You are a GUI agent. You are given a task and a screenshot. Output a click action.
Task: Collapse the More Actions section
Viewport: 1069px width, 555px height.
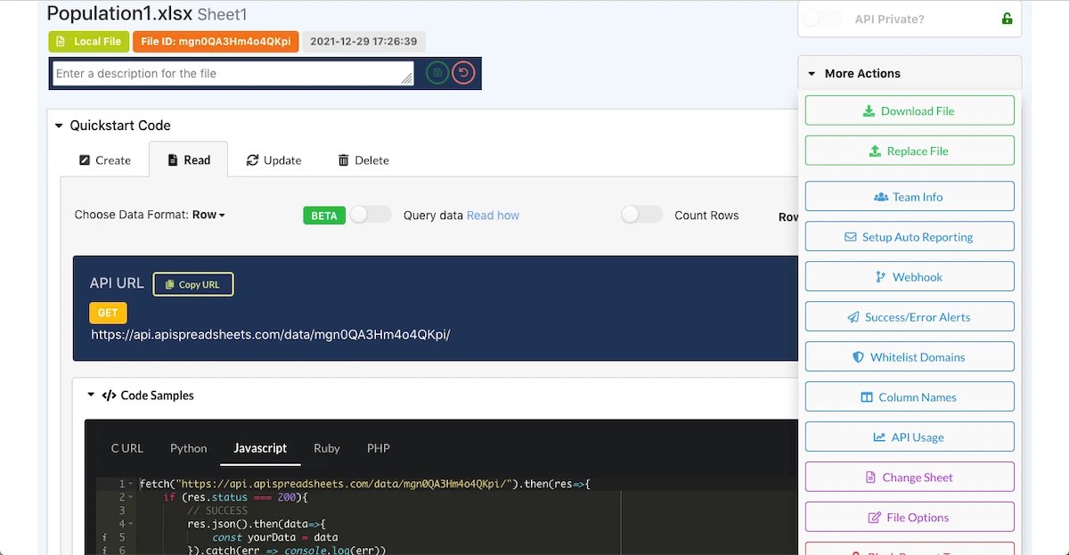pos(810,73)
